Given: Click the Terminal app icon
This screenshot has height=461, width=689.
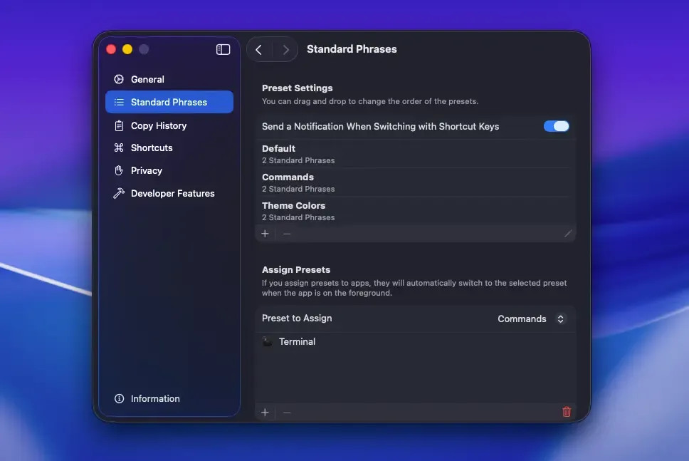Looking at the screenshot, I should 267,341.
